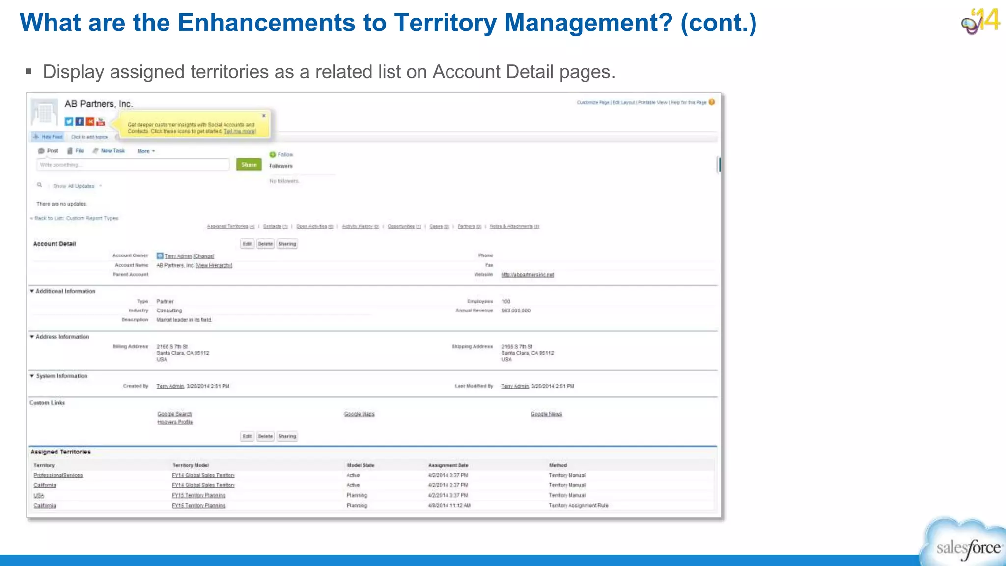This screenshot has height=566, width=1006.
Task: Open Terry Admin link in Created By
Action: (x=170, y=386)
